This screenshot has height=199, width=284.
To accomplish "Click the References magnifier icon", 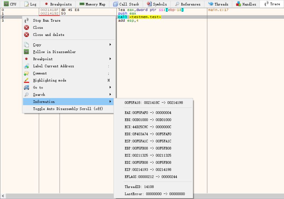I will [177, 4].
